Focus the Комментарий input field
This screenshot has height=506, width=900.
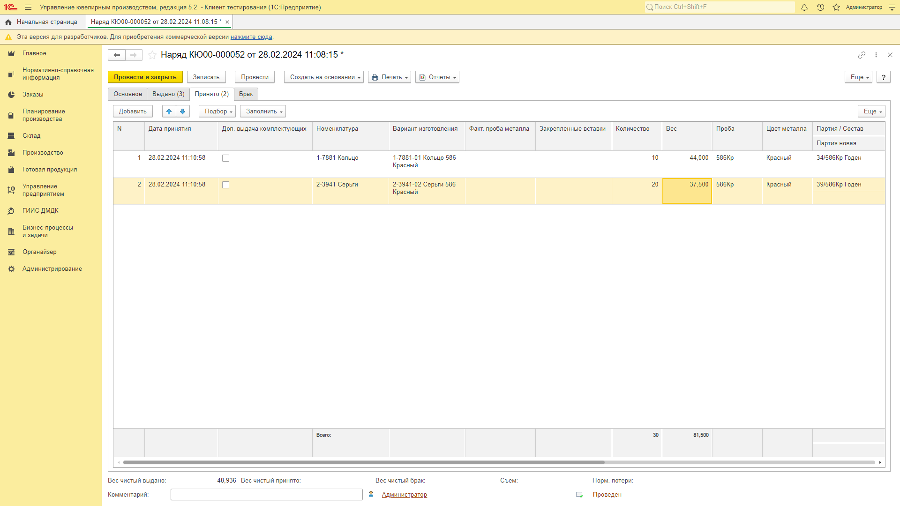pyautogui.click(x=266, y=495)
